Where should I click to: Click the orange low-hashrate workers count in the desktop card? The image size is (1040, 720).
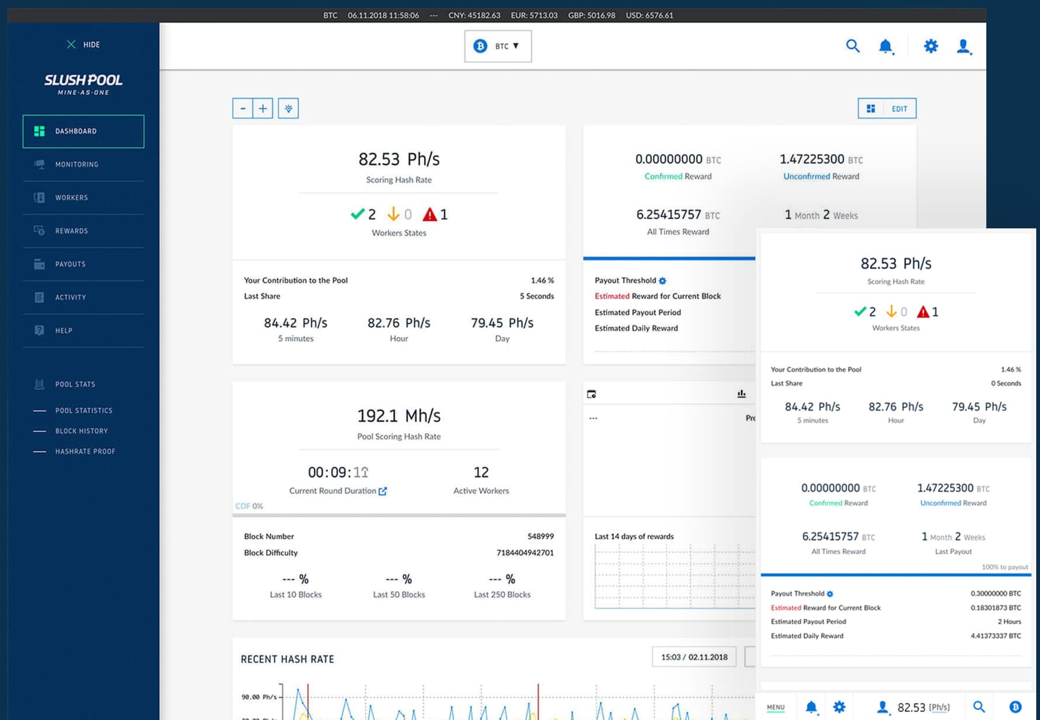tap(400, 214)
